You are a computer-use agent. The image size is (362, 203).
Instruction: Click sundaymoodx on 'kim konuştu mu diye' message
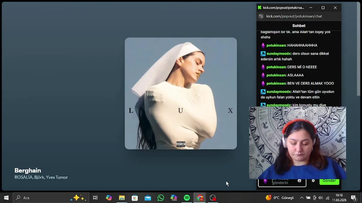(279, 105)
